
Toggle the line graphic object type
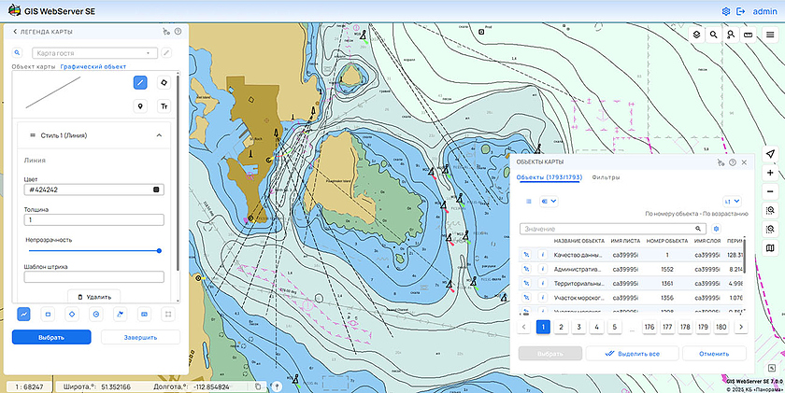139,82
